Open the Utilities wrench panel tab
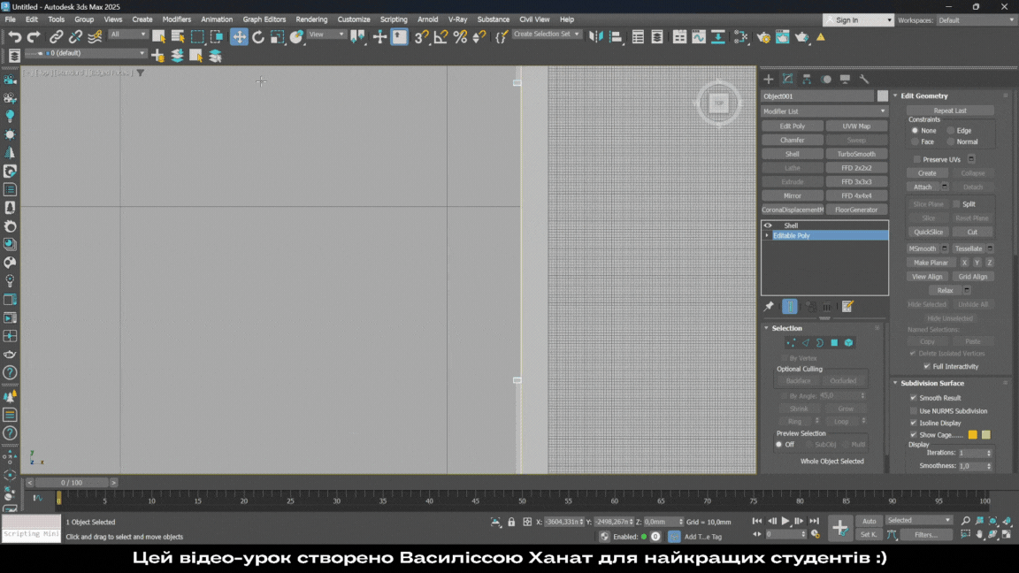This screenshot has height=573, width=1019. coord(864,80)
